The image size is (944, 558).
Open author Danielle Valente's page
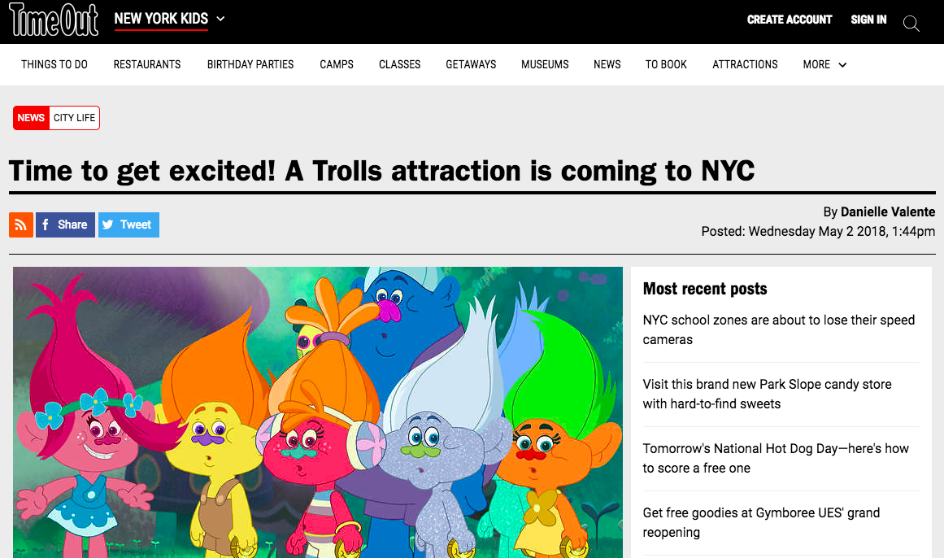tap(887, 212)
